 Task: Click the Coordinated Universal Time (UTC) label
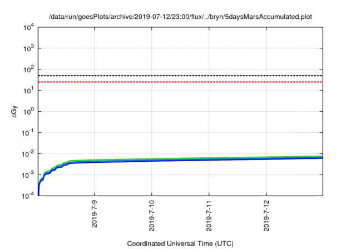pyautogui.click(x=180, y=243)
